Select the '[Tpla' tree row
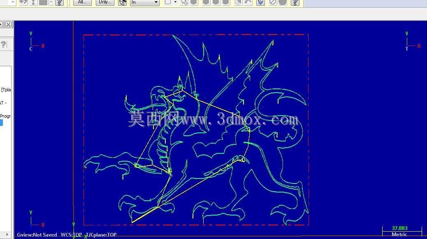This screenshot has height=239, width=427. point(6,90)
